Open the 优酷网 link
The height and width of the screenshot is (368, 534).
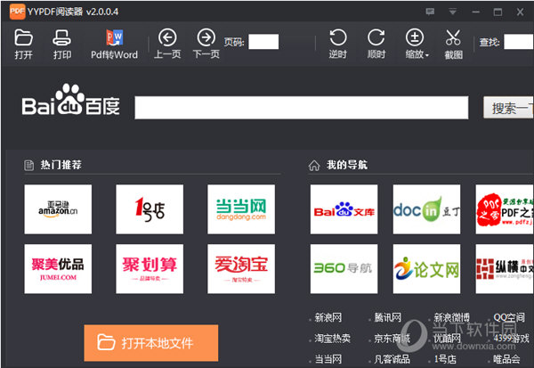447,339
